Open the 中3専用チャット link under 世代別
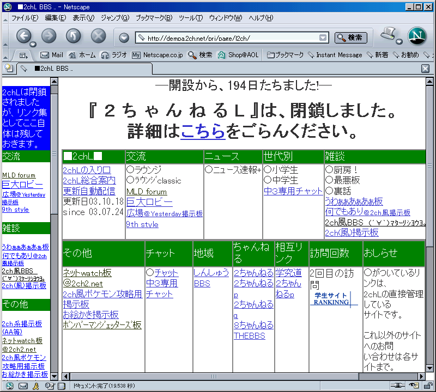This screenshot has width=436, height=392. coord(293,191)
